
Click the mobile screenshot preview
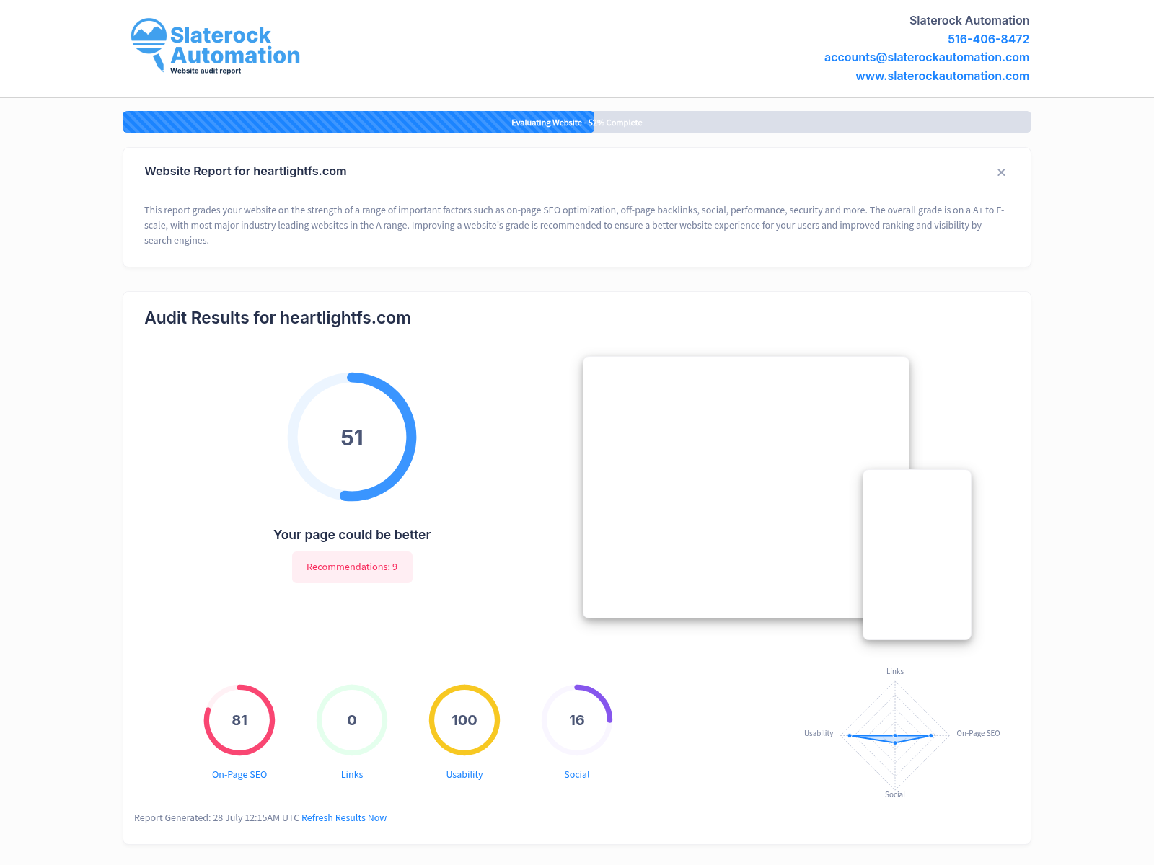tap(917, 554)
